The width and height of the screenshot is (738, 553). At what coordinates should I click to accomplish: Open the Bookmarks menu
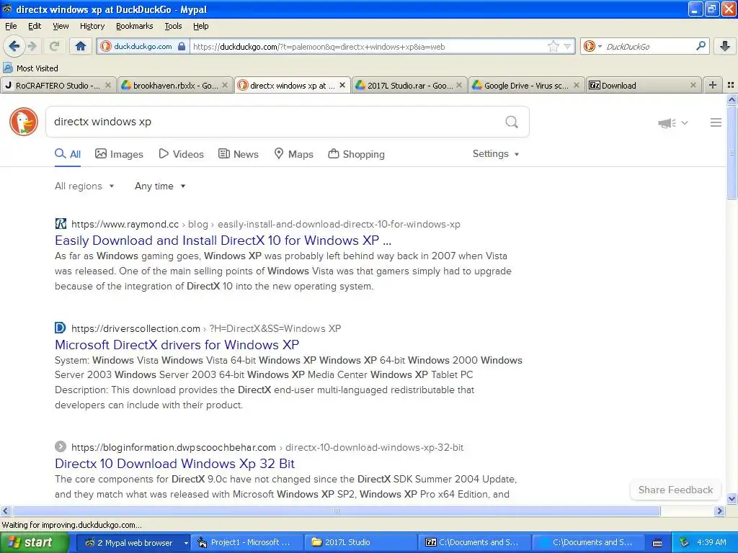pos(134,26)
